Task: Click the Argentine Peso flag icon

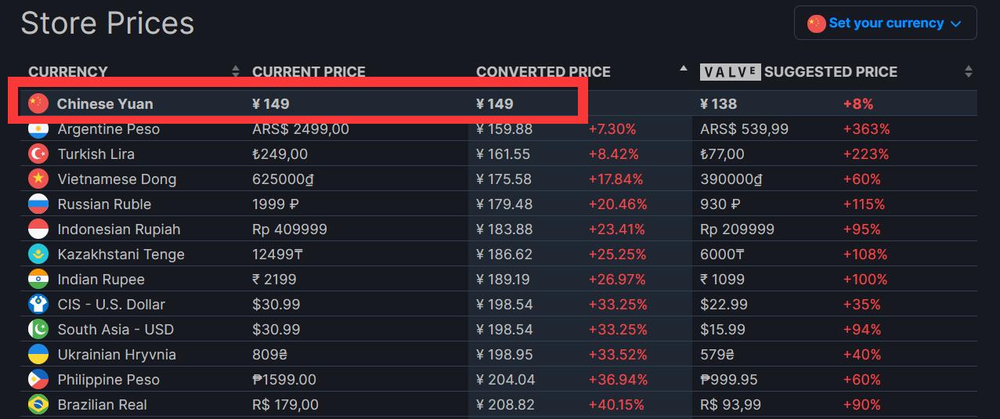Action: pyautogui.click(x=38, y=129)
